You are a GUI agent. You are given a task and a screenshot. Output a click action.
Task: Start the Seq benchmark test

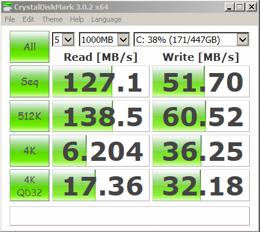[30, 81]
